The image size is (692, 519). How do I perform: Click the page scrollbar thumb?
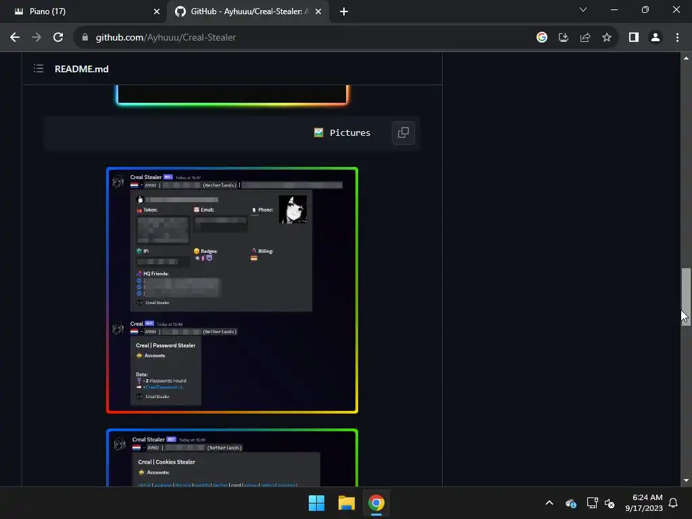point(686,297)
